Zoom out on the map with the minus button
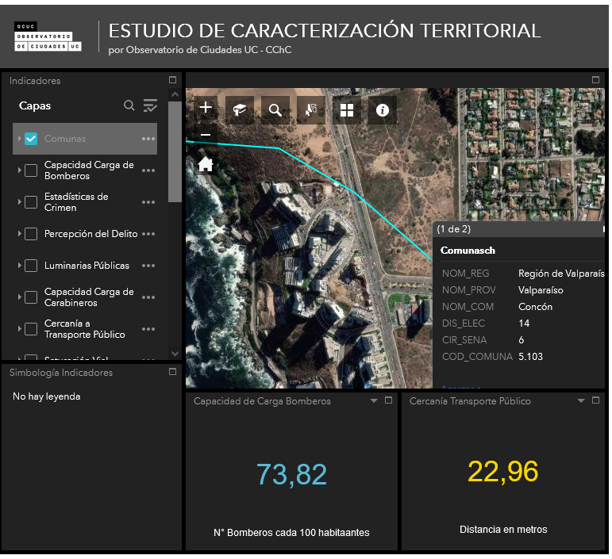Image resolution: width=612 pixels, height=559 pixels. point(206,135)
